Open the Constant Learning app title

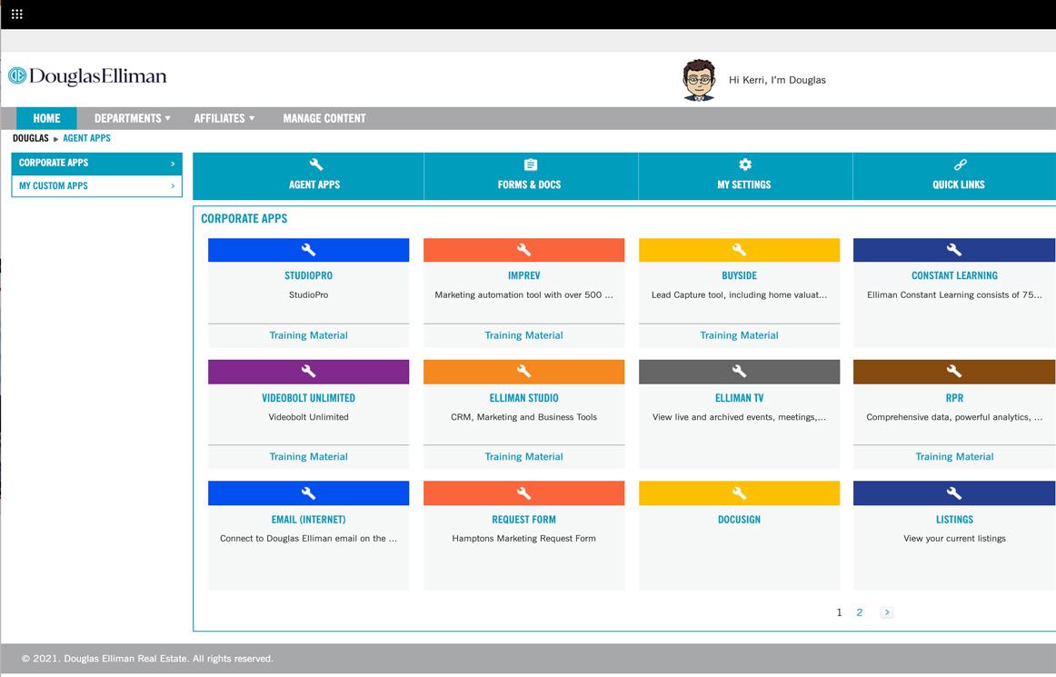pyautogui.click(x=954, y=275)
